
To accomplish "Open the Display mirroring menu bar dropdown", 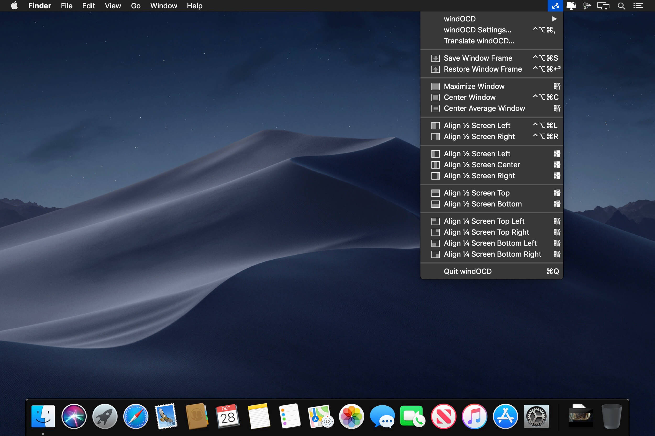I will click(x=603, y=6).
